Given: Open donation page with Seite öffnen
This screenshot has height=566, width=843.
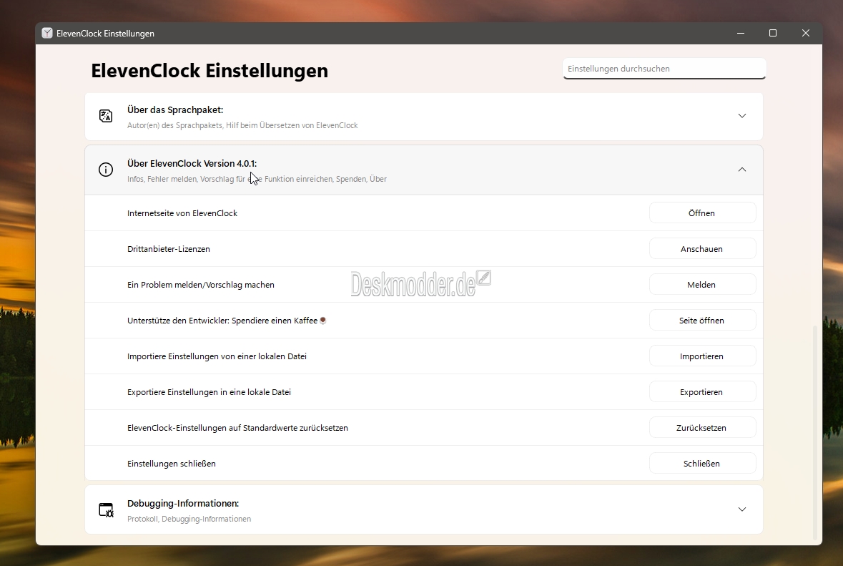Looking at the screenshot, I should pyautogui.click(x=702, y=320).
